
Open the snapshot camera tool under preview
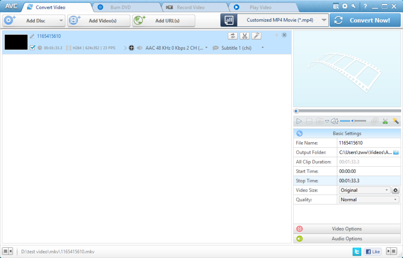319,121
